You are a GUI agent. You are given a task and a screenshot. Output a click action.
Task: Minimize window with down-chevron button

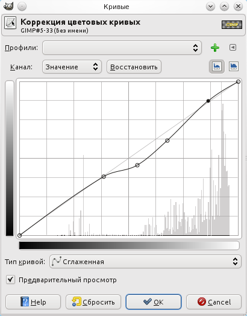pyautogui.click(x=211, y=7)
